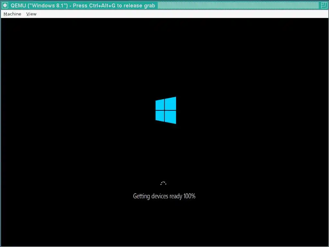Screen dimensions: 329x247
Task: Click the maximize button in QEMU title bar
Action: 324,5
